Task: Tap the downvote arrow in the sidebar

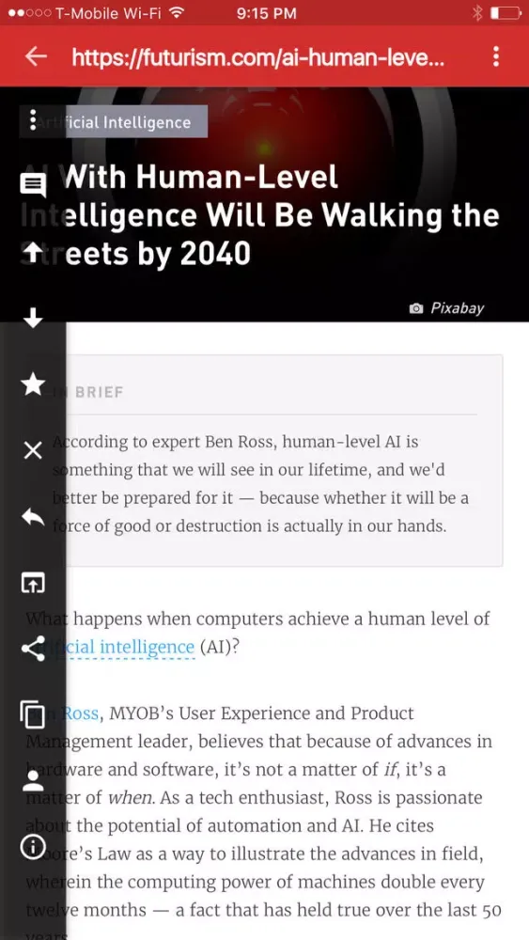Action: coord(33,317)
